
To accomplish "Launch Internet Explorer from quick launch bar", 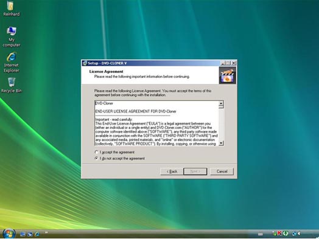I will click(37, 234).
